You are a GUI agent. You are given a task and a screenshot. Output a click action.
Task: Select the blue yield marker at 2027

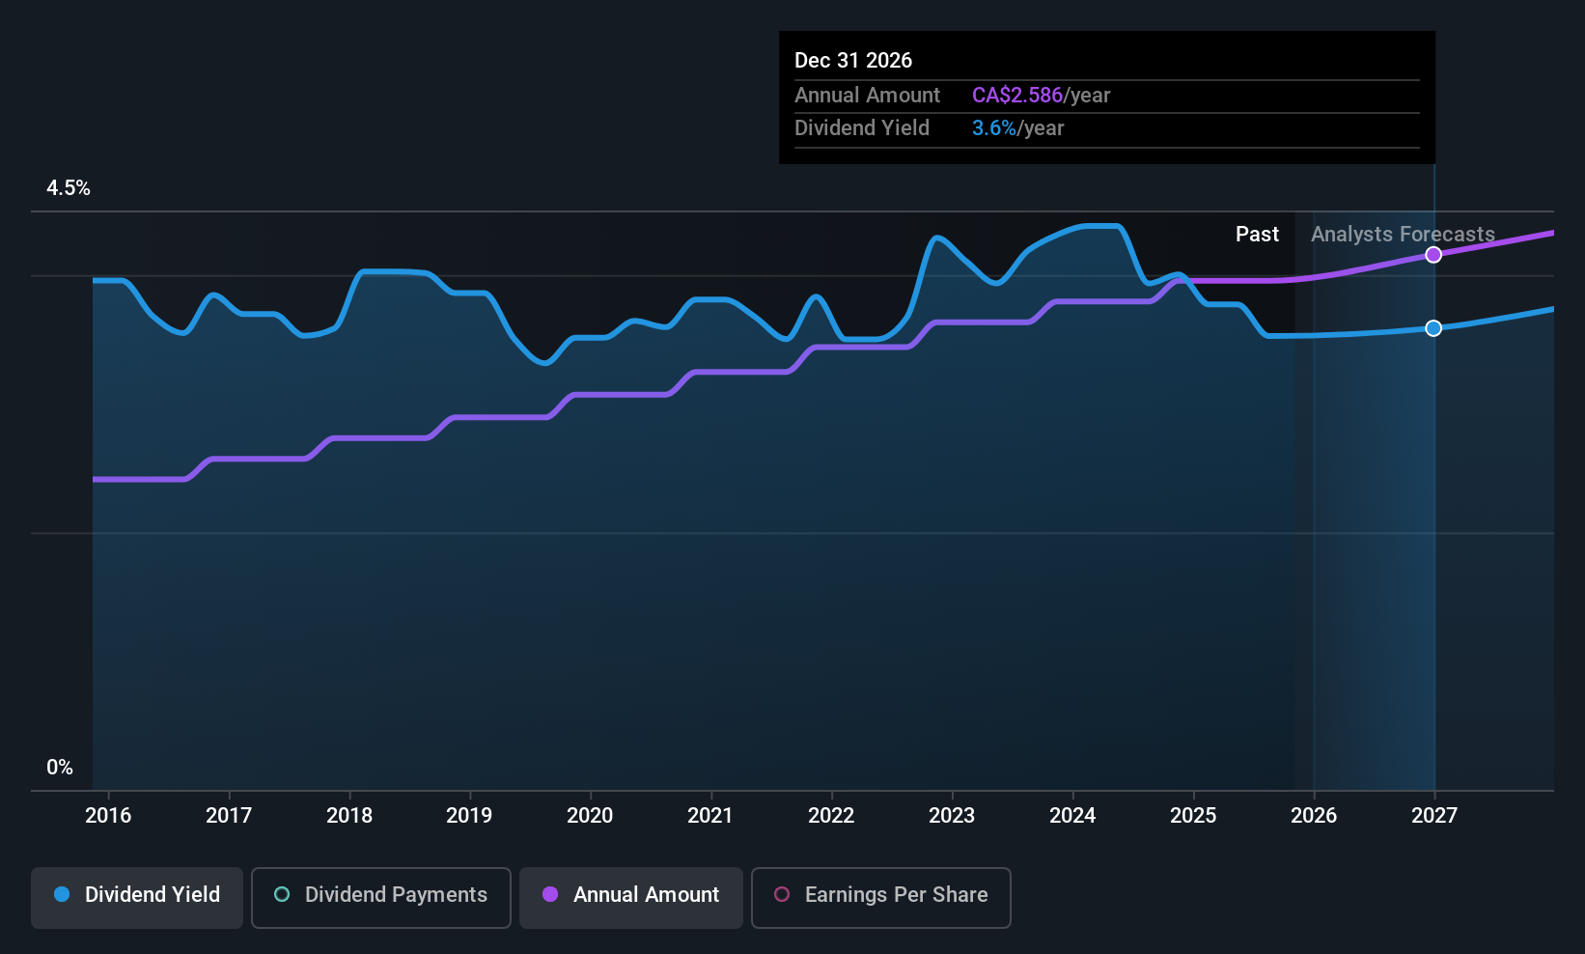tap(1433, 328)
